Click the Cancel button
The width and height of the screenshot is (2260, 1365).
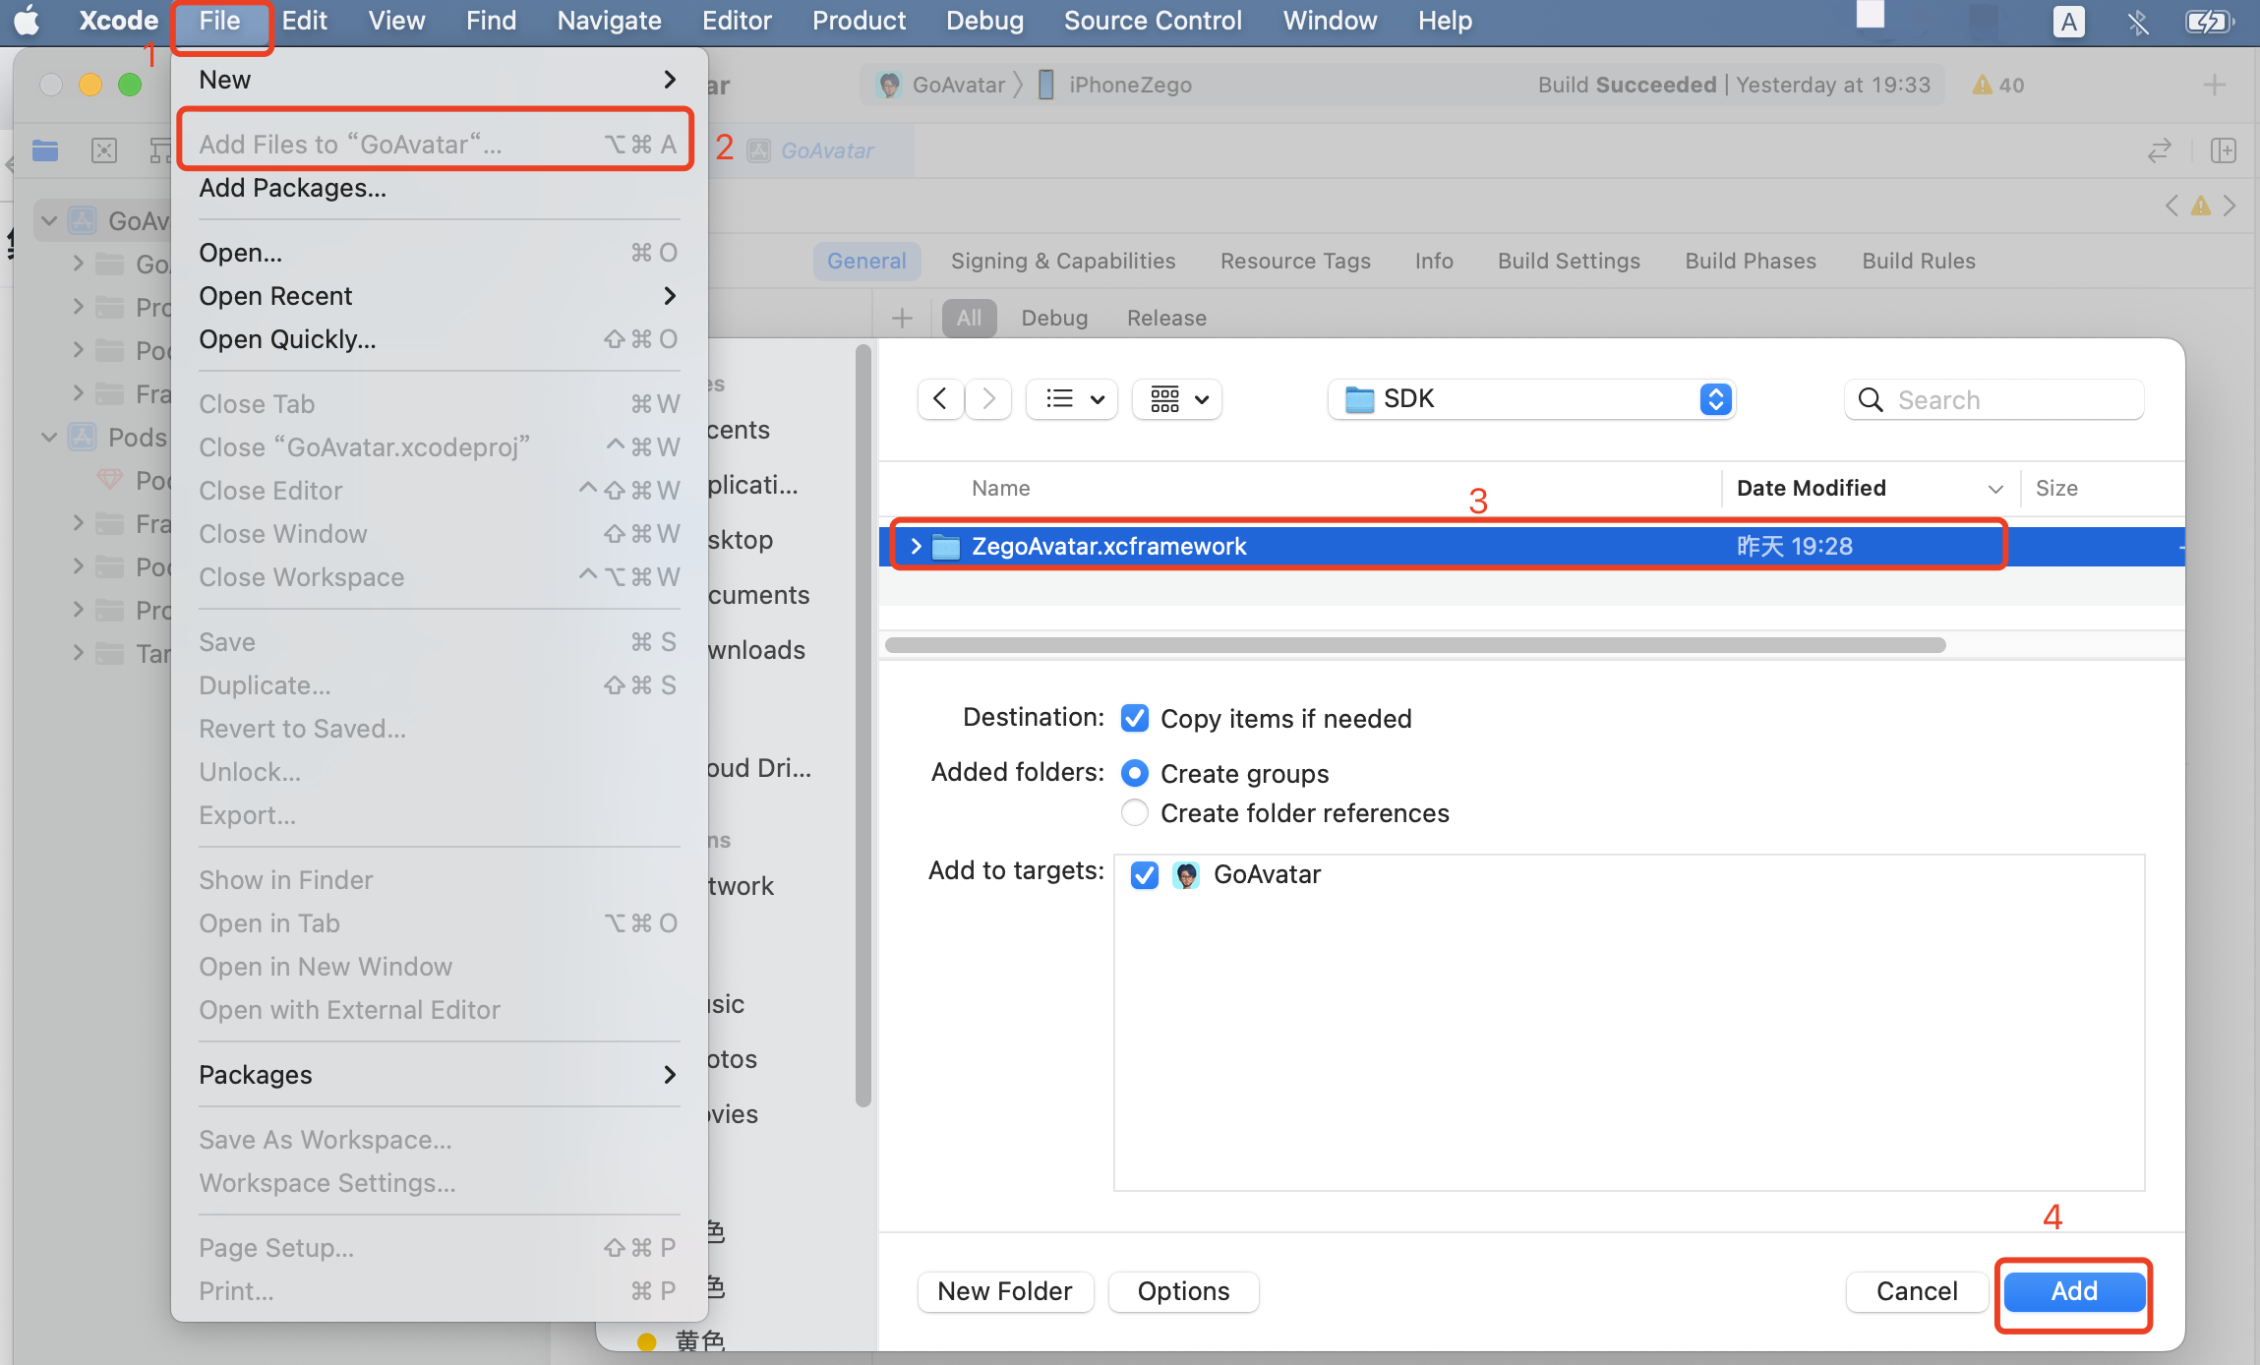[x=1917, y=1291]
